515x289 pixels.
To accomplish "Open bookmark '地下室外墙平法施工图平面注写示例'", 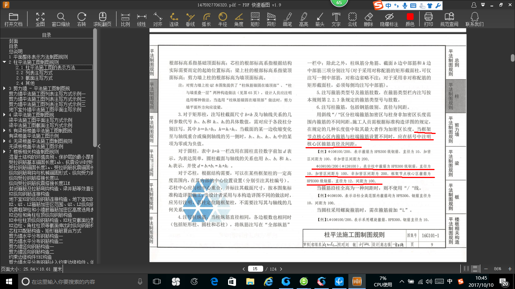I will tap(45, 110).
